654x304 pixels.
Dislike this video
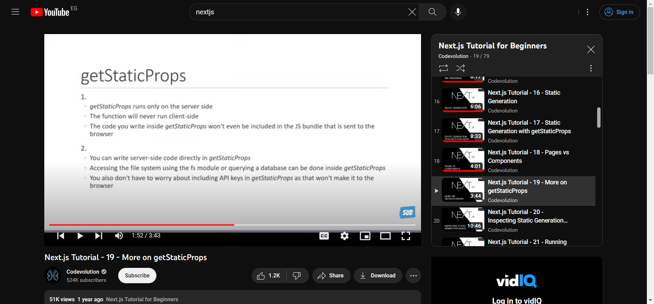[x=297, y=276]
